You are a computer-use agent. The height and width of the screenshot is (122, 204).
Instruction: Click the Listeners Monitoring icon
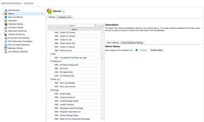click(6, 34)
